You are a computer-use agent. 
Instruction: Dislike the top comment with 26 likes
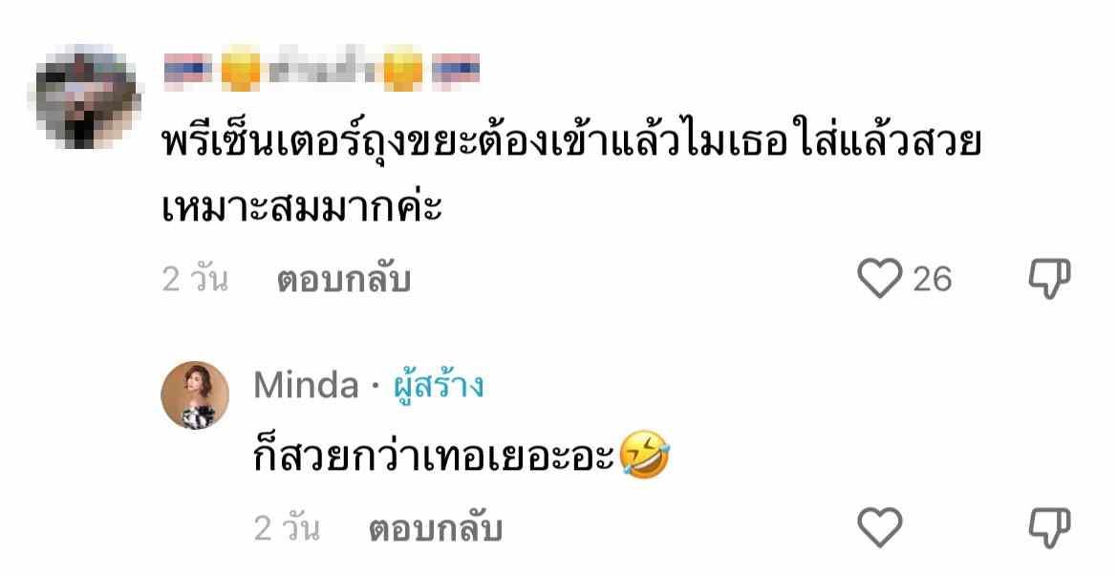[1050, 278]
